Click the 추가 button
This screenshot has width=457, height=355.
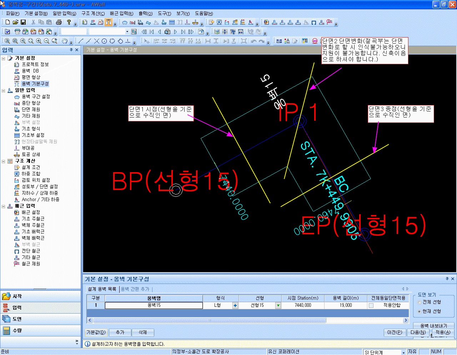pos(120,332)
